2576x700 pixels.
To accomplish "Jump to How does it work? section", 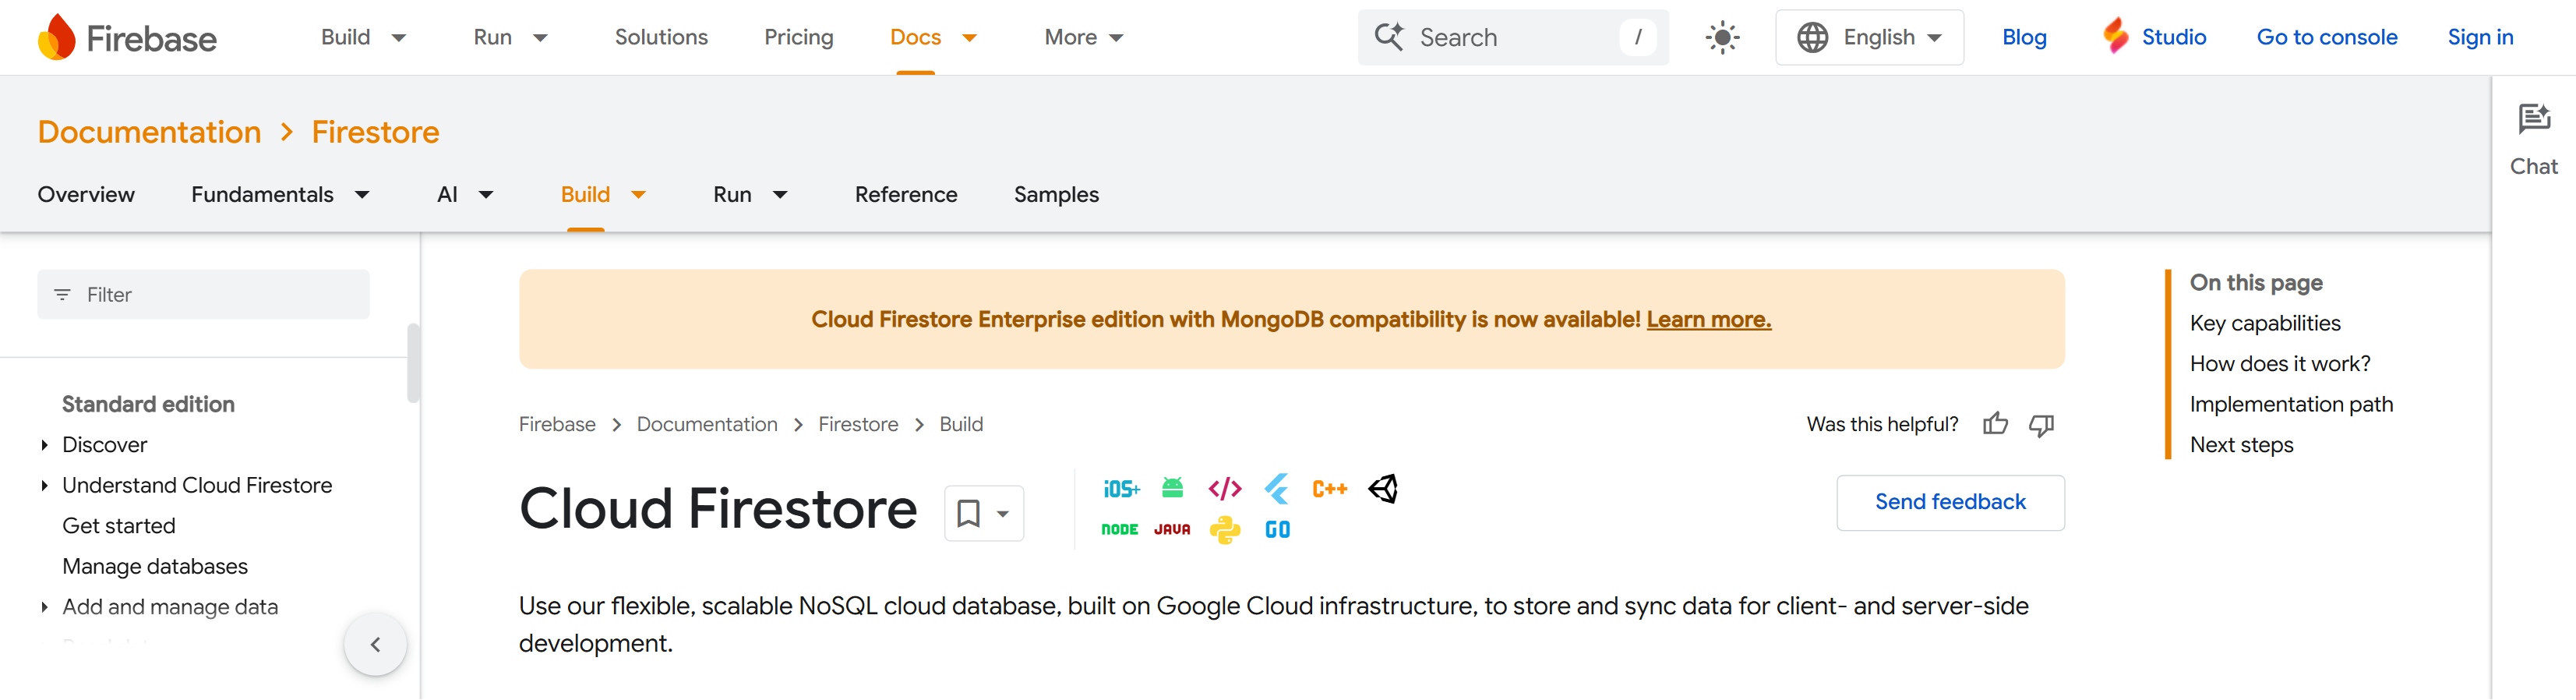I will pyautogui.click(x=2279, y=364).
